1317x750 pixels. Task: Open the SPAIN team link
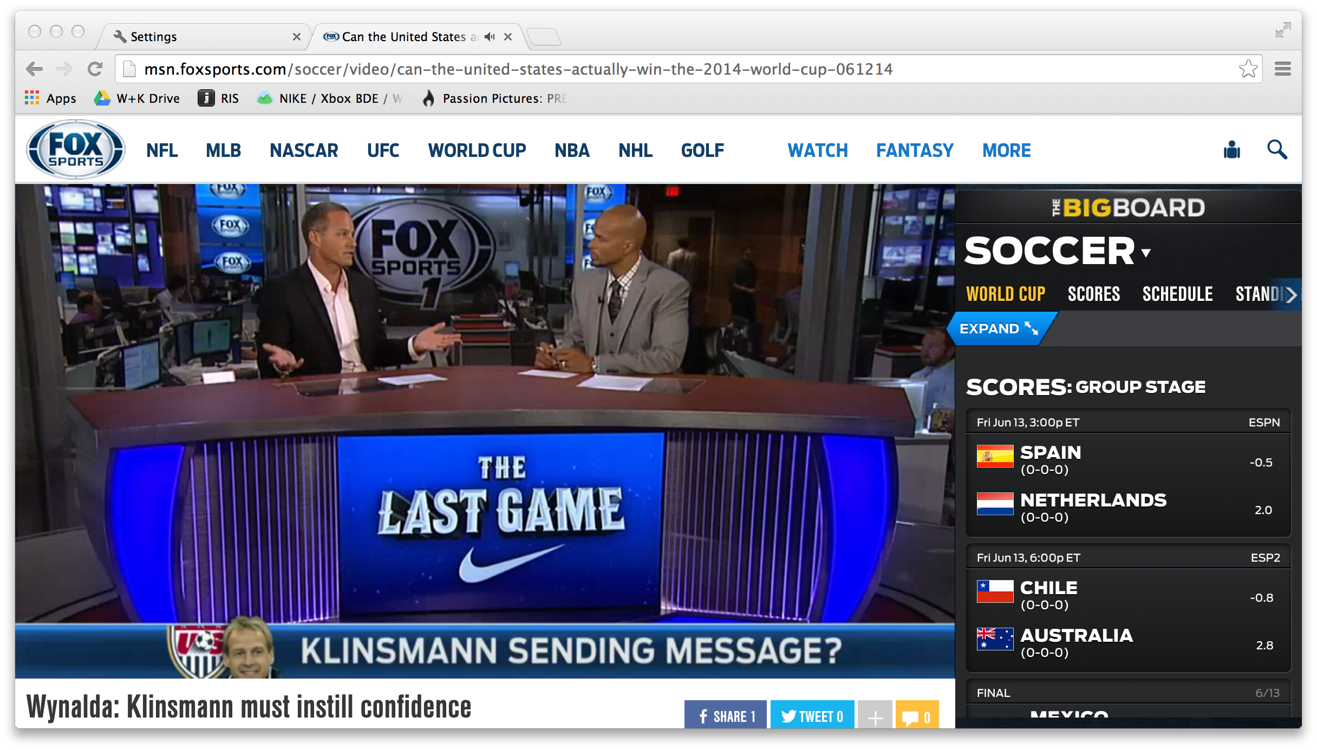(1050, 452)
